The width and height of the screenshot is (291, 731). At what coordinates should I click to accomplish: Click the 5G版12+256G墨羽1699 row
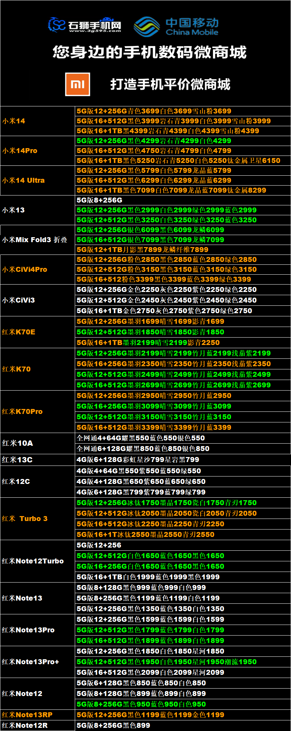click(x=183, y=321)
